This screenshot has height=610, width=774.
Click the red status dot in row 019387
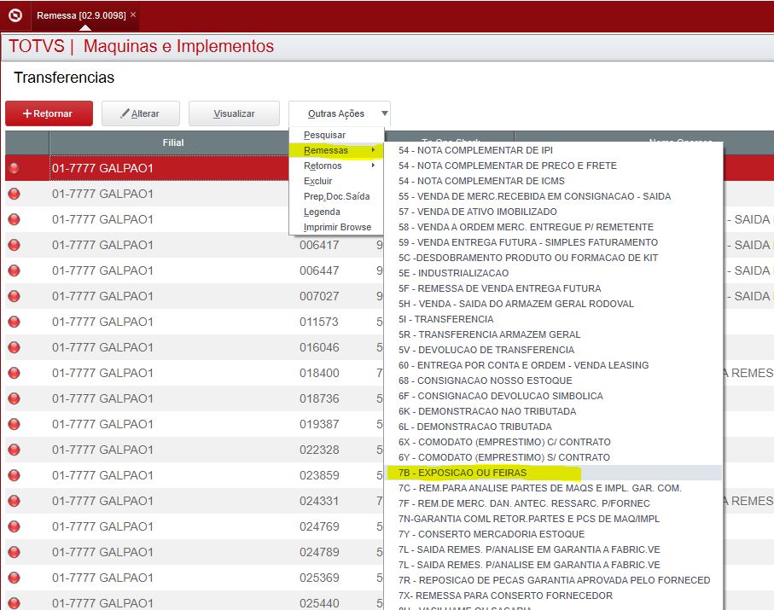(x=15, y=424)
